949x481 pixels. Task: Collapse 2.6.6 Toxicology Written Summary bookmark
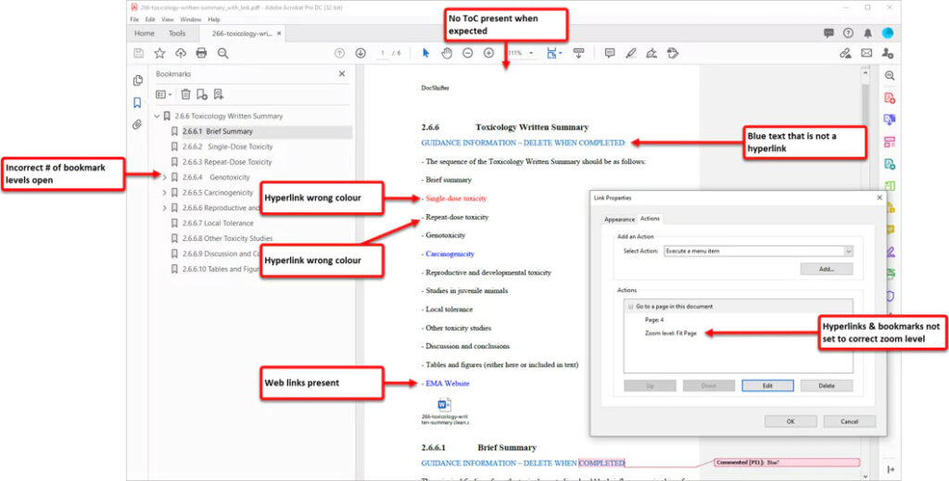pos(158,116)
